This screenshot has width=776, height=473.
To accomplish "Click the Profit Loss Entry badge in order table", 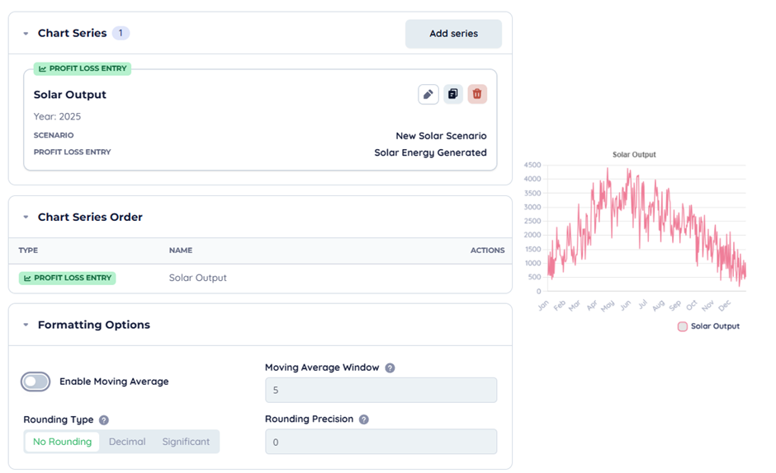I will (67, 279).
